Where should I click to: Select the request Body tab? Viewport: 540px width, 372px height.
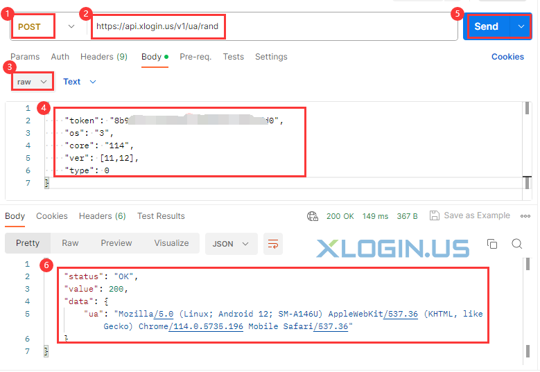(155, 57)
